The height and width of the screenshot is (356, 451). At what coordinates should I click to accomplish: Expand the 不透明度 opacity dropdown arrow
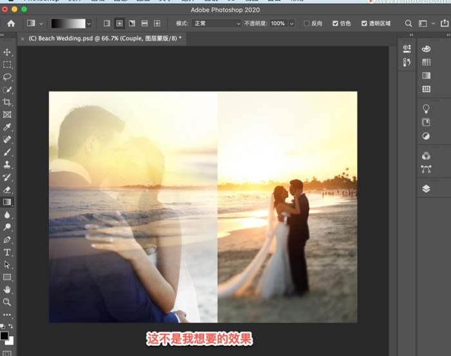tap(291, 23)
